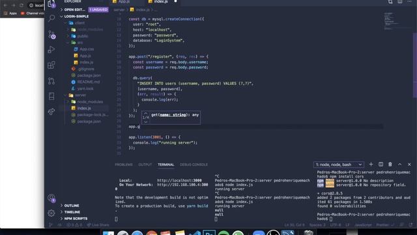Open the Accounts icon in activity bar
The width and height of the screenshot is (417, 235).
click(51, 198)
